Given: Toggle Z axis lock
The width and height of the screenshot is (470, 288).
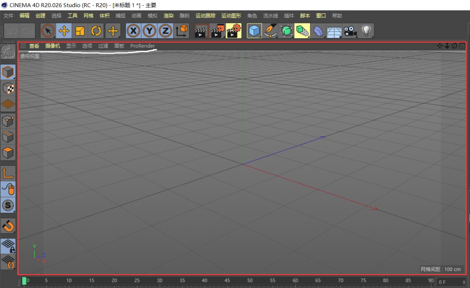Looking at the screenshot, I should pyautogui.click(x=165, y=31).
